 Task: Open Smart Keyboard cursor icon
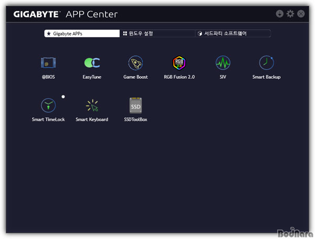92,106
